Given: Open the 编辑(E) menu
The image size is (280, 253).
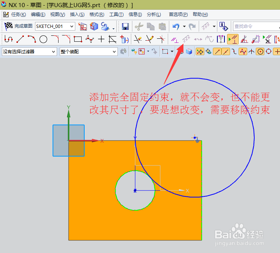Looking at the screenshot, I should pyautogui.click(x=38, y=15).
